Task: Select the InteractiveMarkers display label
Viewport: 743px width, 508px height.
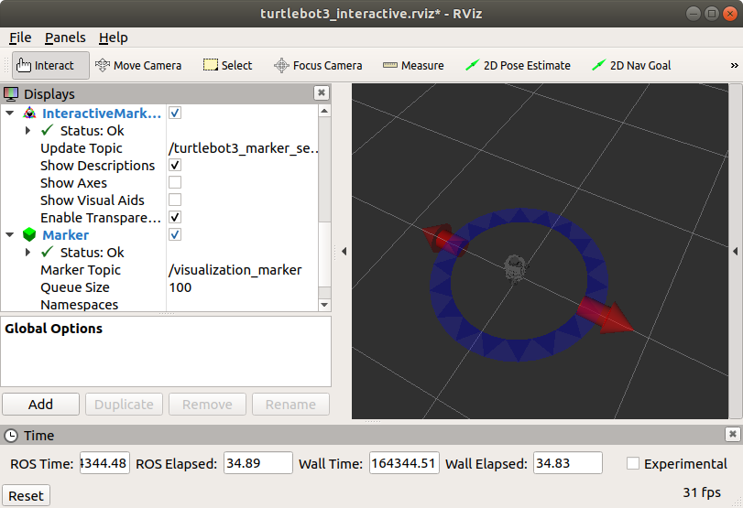Action: [102, 113]
